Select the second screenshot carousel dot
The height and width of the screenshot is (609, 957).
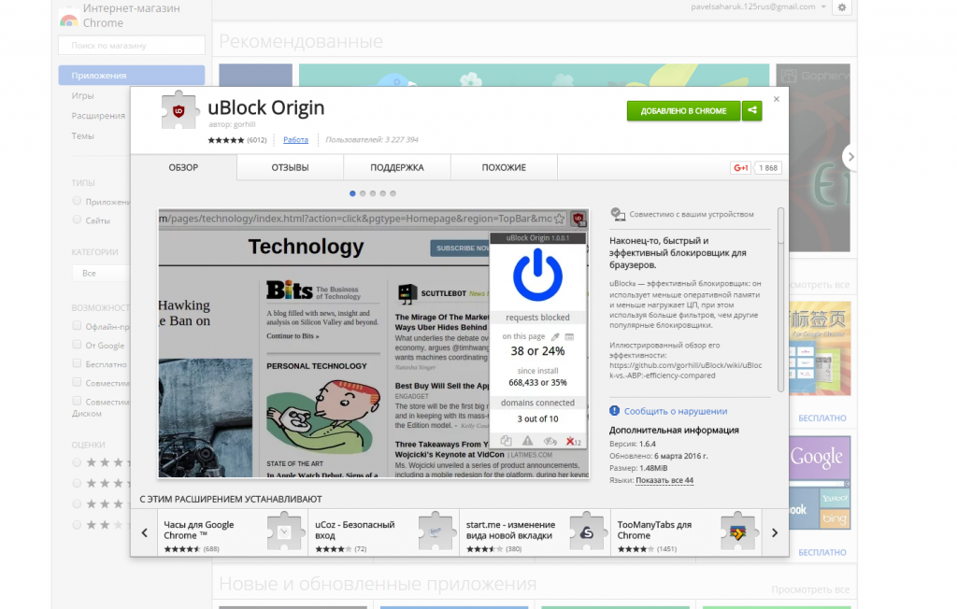click(x=363, y=193)
